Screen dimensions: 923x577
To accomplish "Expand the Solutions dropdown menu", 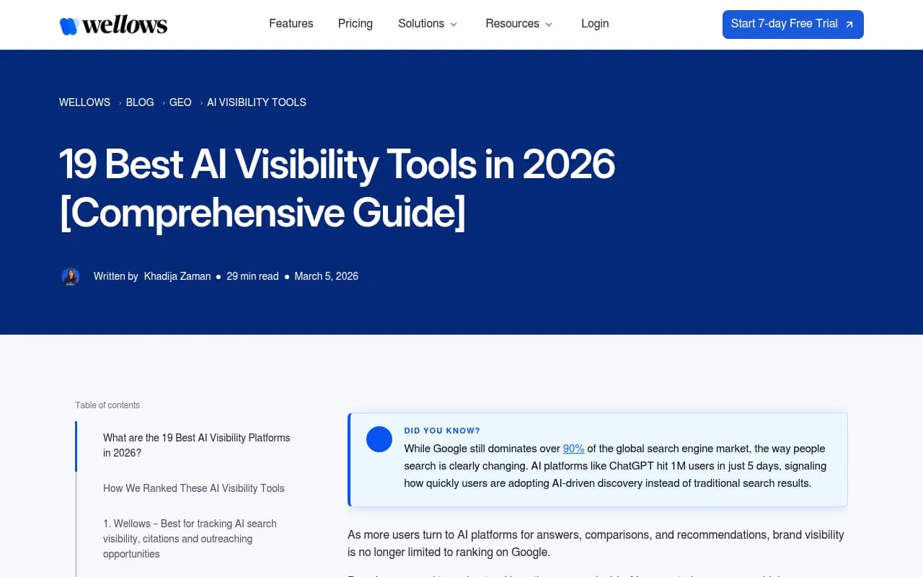I will tap(428, 24).
